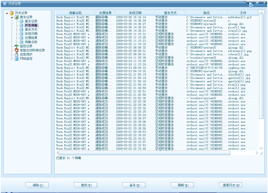Screen dimensions: 268x193
Task: Collapse the 查杀记录 tree node
Action: [x=12, y=17]
